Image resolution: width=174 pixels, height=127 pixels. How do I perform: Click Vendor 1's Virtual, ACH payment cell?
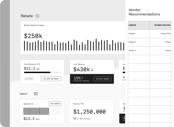160,34
